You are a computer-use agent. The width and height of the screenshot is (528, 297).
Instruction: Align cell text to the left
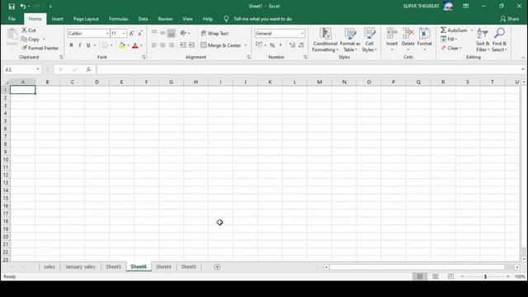tap(154, 45)
